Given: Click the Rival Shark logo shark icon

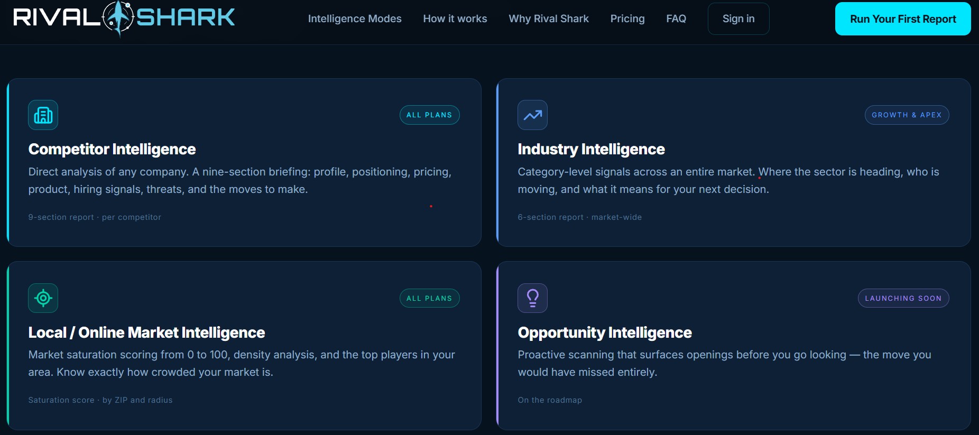Looking at the screenshot, I should [x=118, y=18].
